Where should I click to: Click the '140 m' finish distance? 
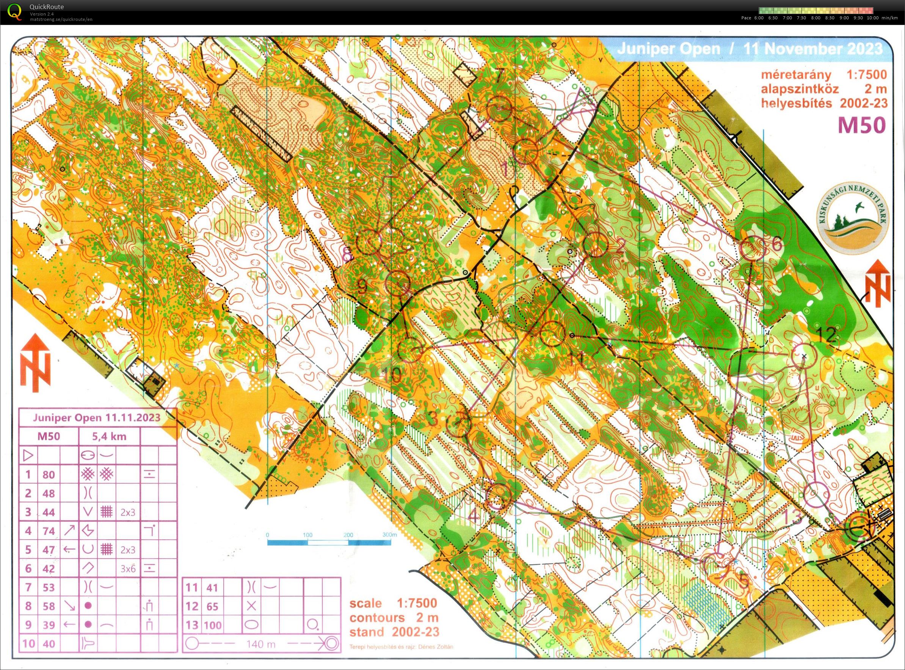tap(261, 644)
